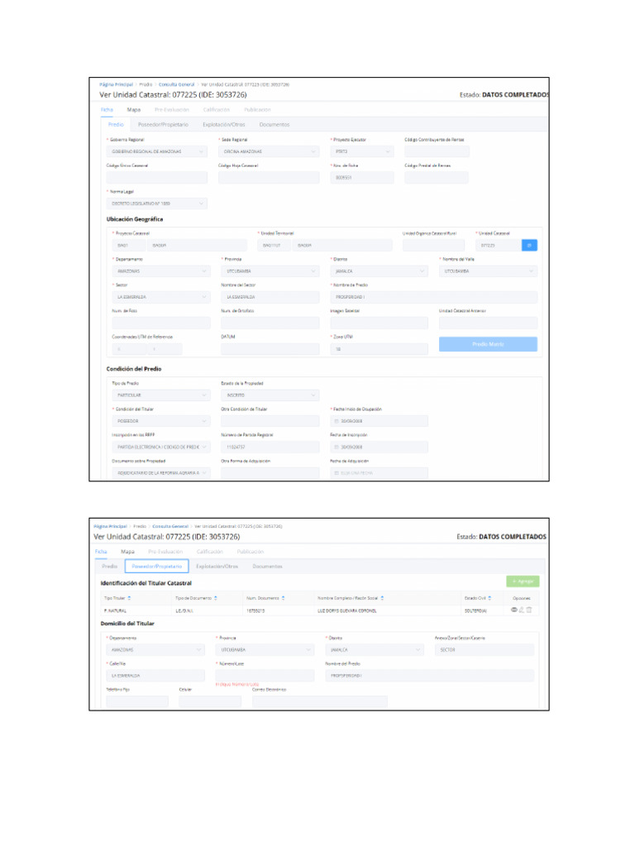Click 'SOLTERO(A)' cell in titular table

475,611
